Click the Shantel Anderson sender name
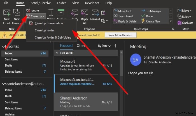The height and width of the screenshot is (116, 196). pos(157,57)
